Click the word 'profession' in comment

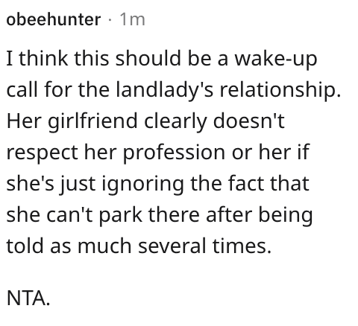174,153
